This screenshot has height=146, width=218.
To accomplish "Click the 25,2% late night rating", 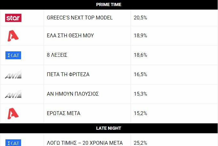I will pyautogui.click(x=140, y=143).
